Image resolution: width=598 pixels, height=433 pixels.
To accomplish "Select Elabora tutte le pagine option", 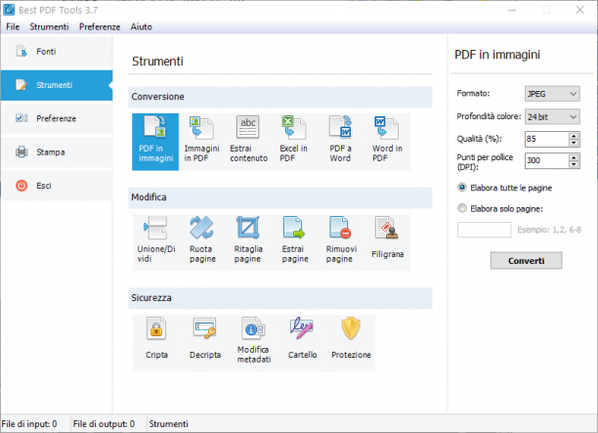I will coord(504,188).
